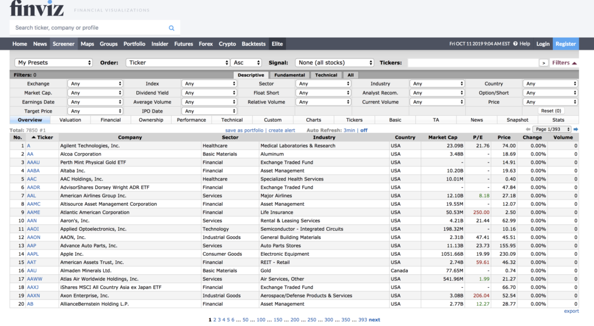Open the Industry filter dropdown
The height and width of the screenshot is (326, 594).
(x=437, y=84)
